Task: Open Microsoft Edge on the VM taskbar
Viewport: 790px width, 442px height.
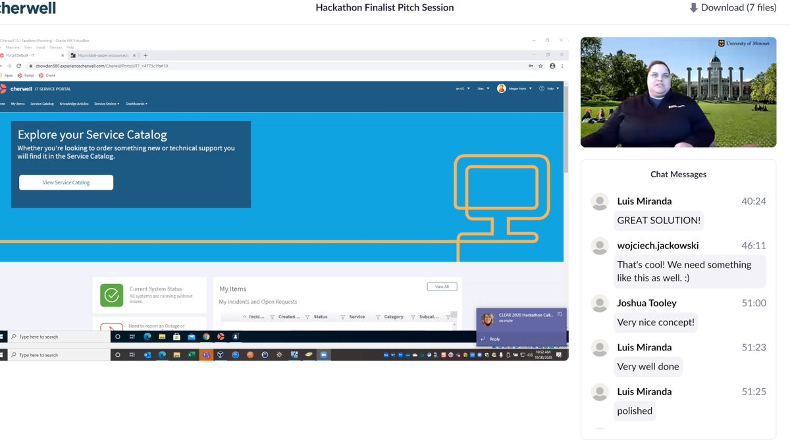Action: (x=147, y=337)
